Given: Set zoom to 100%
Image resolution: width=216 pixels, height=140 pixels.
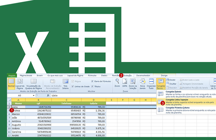Looking at the screenshot, I should click(x=125, y=83).
